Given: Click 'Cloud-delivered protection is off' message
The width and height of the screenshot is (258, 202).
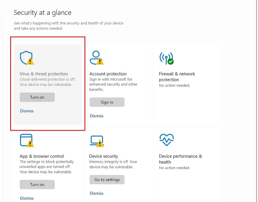Looking at the screenshot, I should click(x=47, y=82).
